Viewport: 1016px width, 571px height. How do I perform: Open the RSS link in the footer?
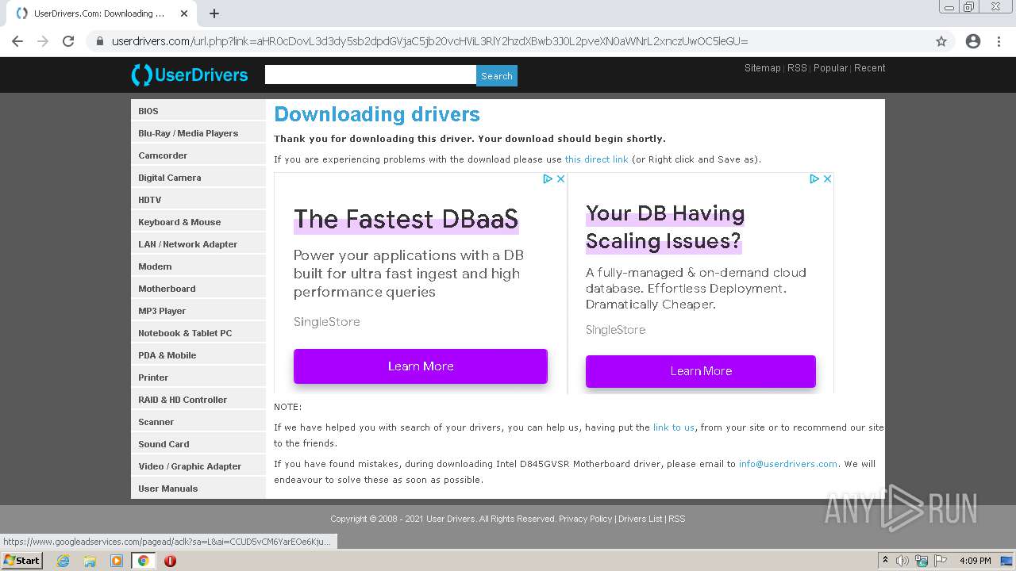tap(676, 519)
